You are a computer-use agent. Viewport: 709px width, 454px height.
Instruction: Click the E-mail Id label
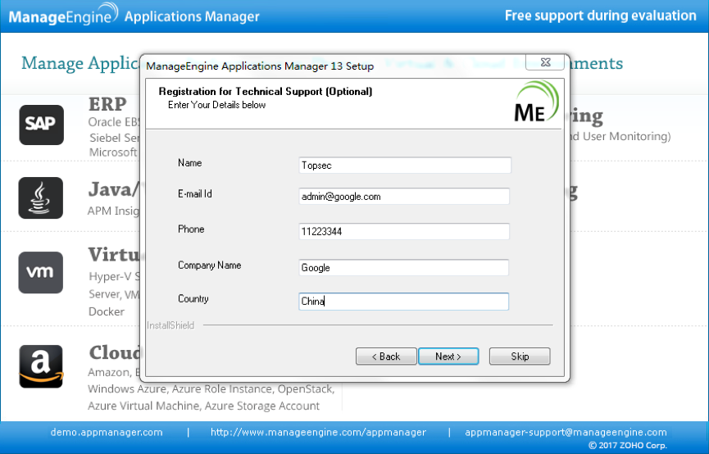[195, 194]
